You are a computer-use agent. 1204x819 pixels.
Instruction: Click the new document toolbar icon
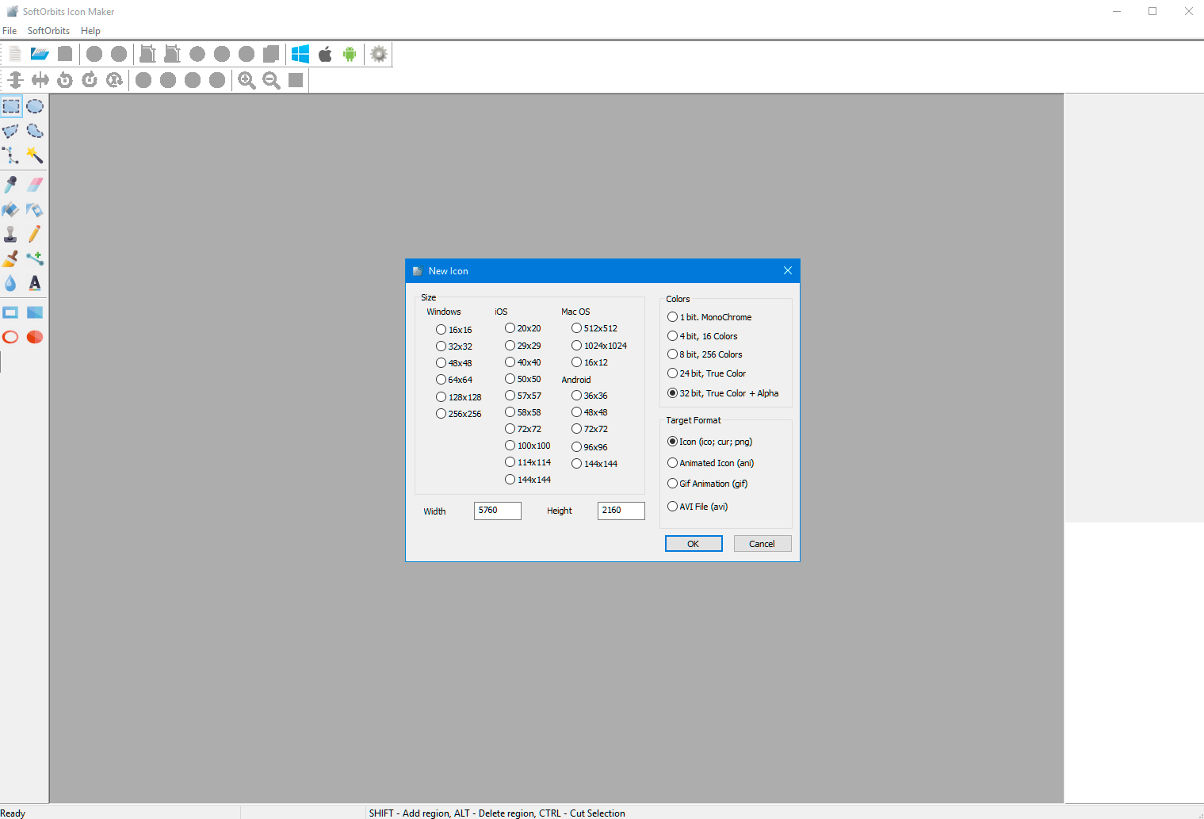[x=15, y=54]
